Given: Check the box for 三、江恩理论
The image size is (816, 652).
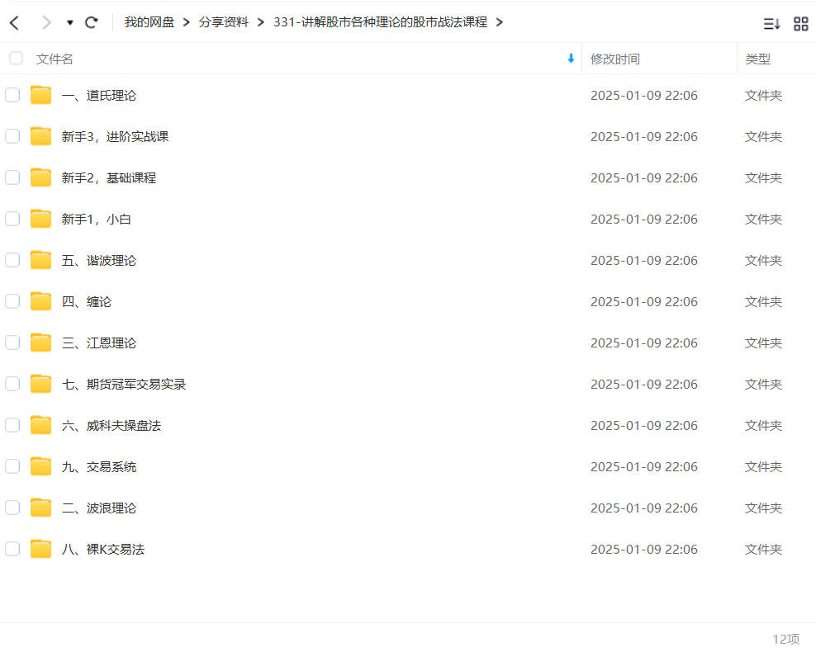Looking at the screenshot, I should point(12,343).
